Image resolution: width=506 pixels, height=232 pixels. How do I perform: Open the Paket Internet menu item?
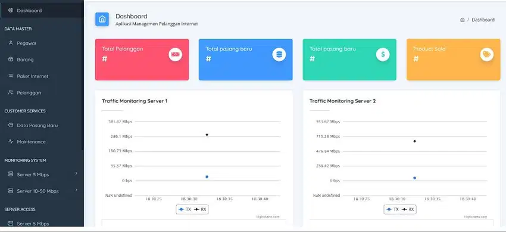pos(42,76)
